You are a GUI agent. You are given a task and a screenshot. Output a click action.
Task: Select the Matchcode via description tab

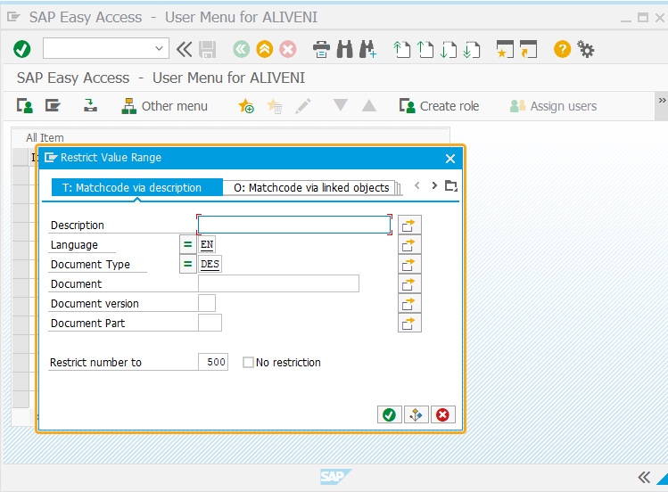pyautogui.click(x=137, y=187)
